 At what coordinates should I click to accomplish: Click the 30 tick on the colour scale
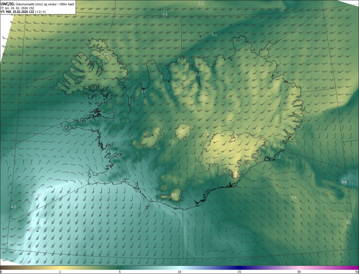[x=299, y=272]
